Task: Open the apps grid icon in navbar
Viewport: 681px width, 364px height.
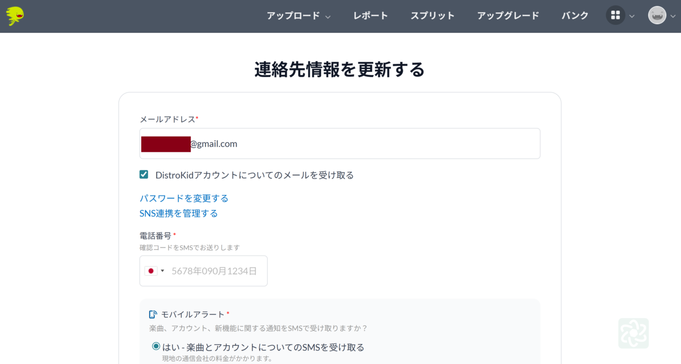Action: (615, 15)
